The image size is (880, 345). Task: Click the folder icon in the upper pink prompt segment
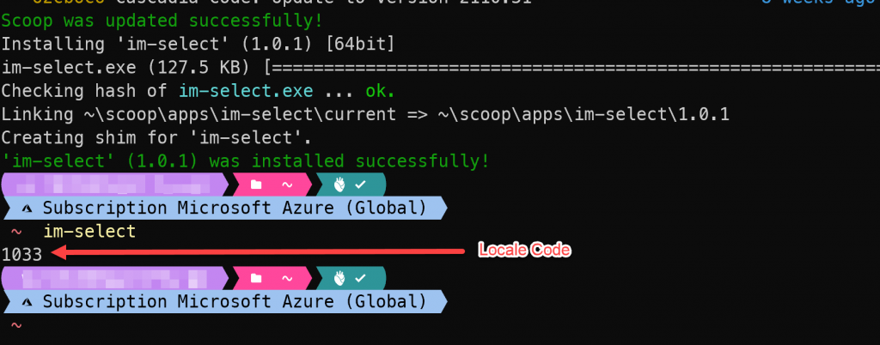coord(256,185)
